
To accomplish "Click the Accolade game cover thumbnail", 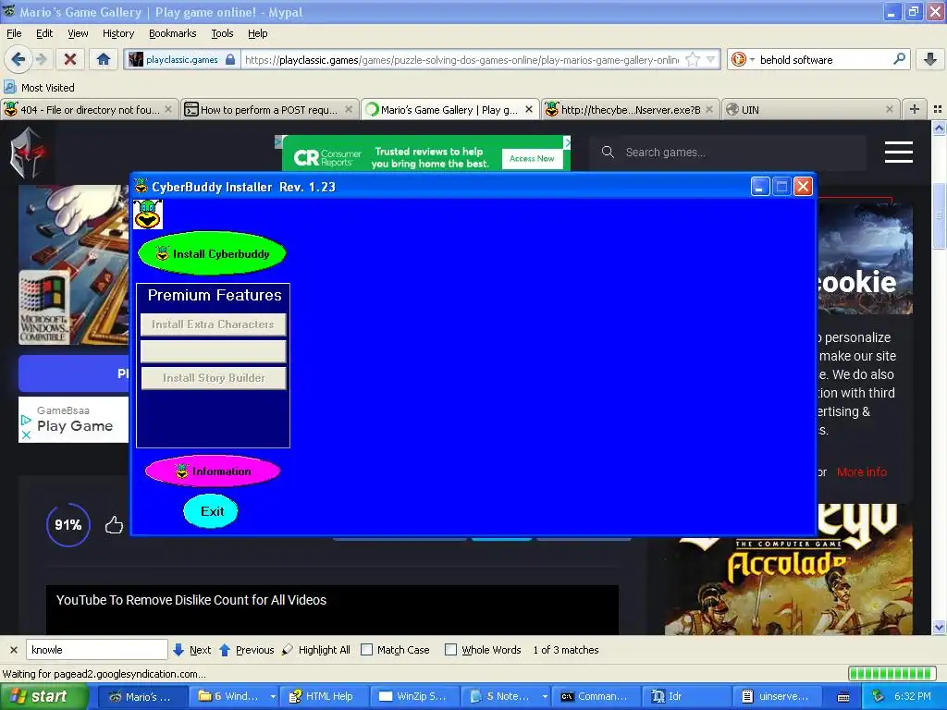I will [789, 569].
